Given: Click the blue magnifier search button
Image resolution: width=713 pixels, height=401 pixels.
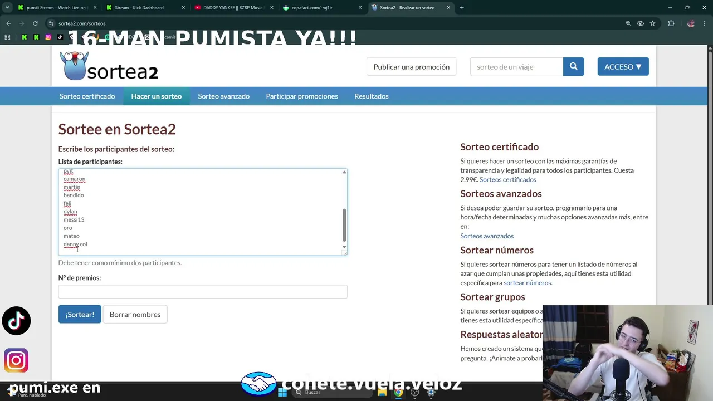Looking at the screenshot, I should pos(573,67).
